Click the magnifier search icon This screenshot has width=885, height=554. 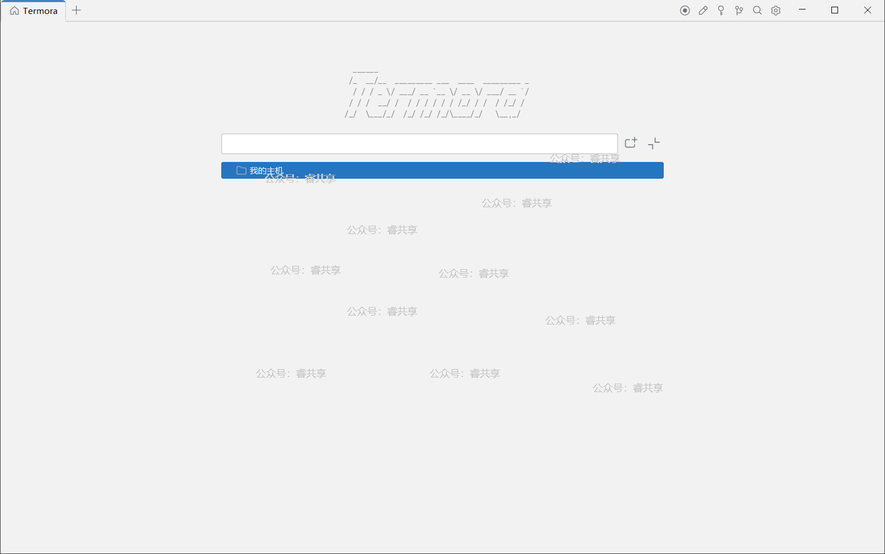(758, 11)
